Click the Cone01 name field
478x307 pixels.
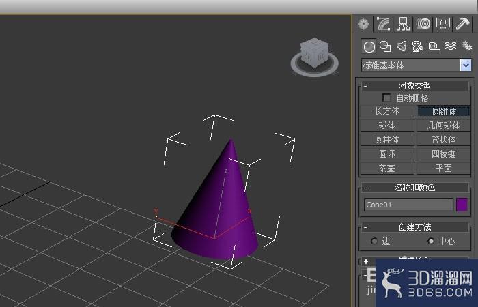[x=409, y=205]
